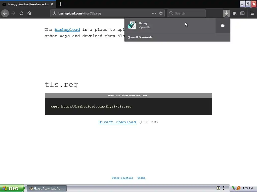Open containing folder for tls.reg
Image resolution: width=257 pixels, height=192 pixels.
[223, 25]
